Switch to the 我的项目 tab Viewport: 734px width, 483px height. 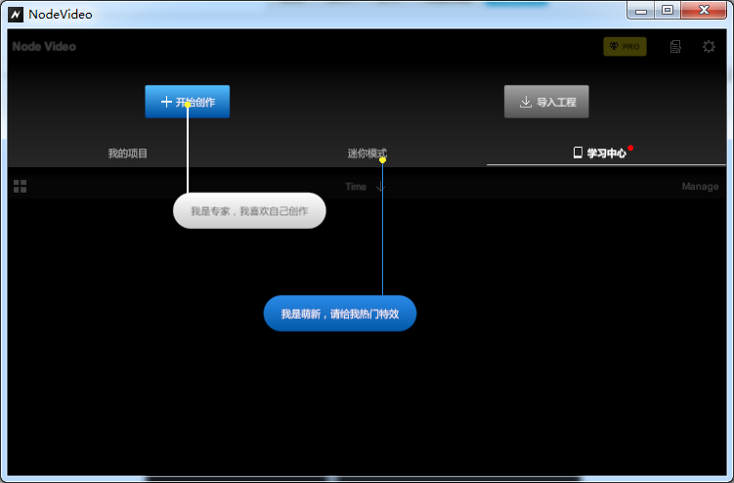click(x=128, y=154)
